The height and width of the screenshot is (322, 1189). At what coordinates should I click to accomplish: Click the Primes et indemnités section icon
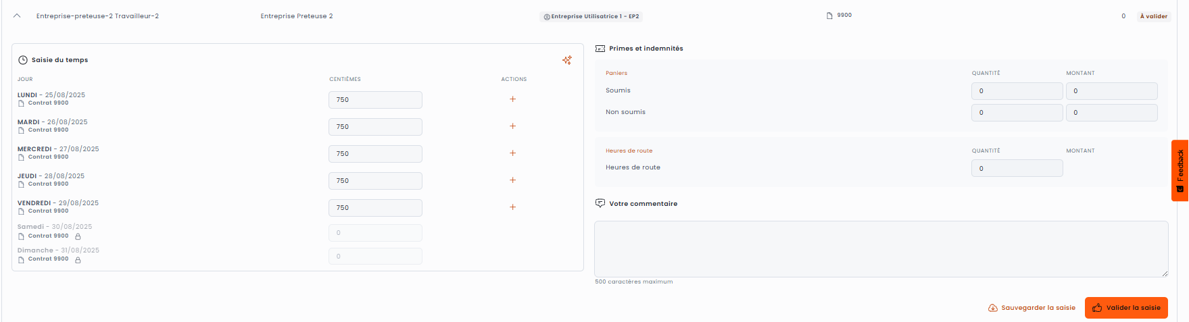(x=600, y=49)
